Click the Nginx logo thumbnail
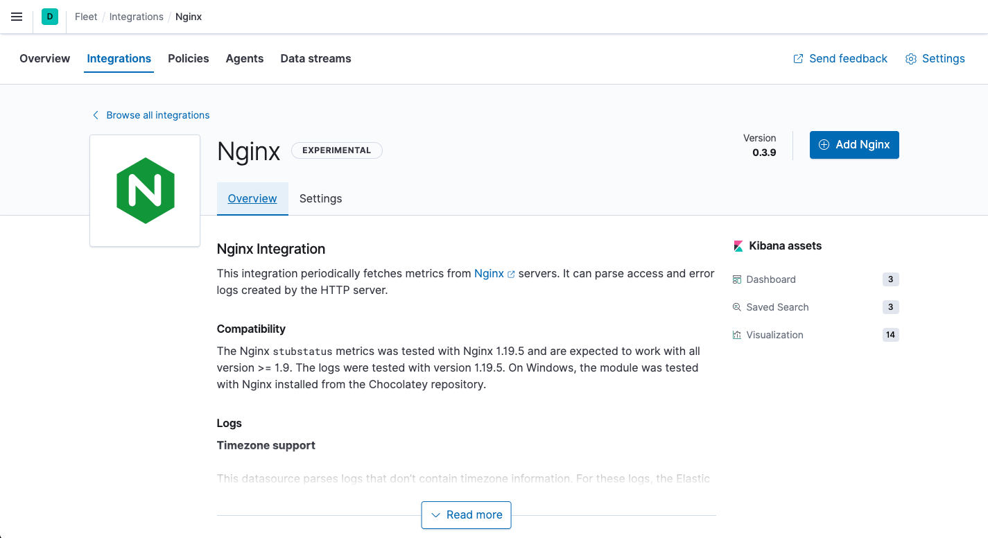 coord(144,190)
